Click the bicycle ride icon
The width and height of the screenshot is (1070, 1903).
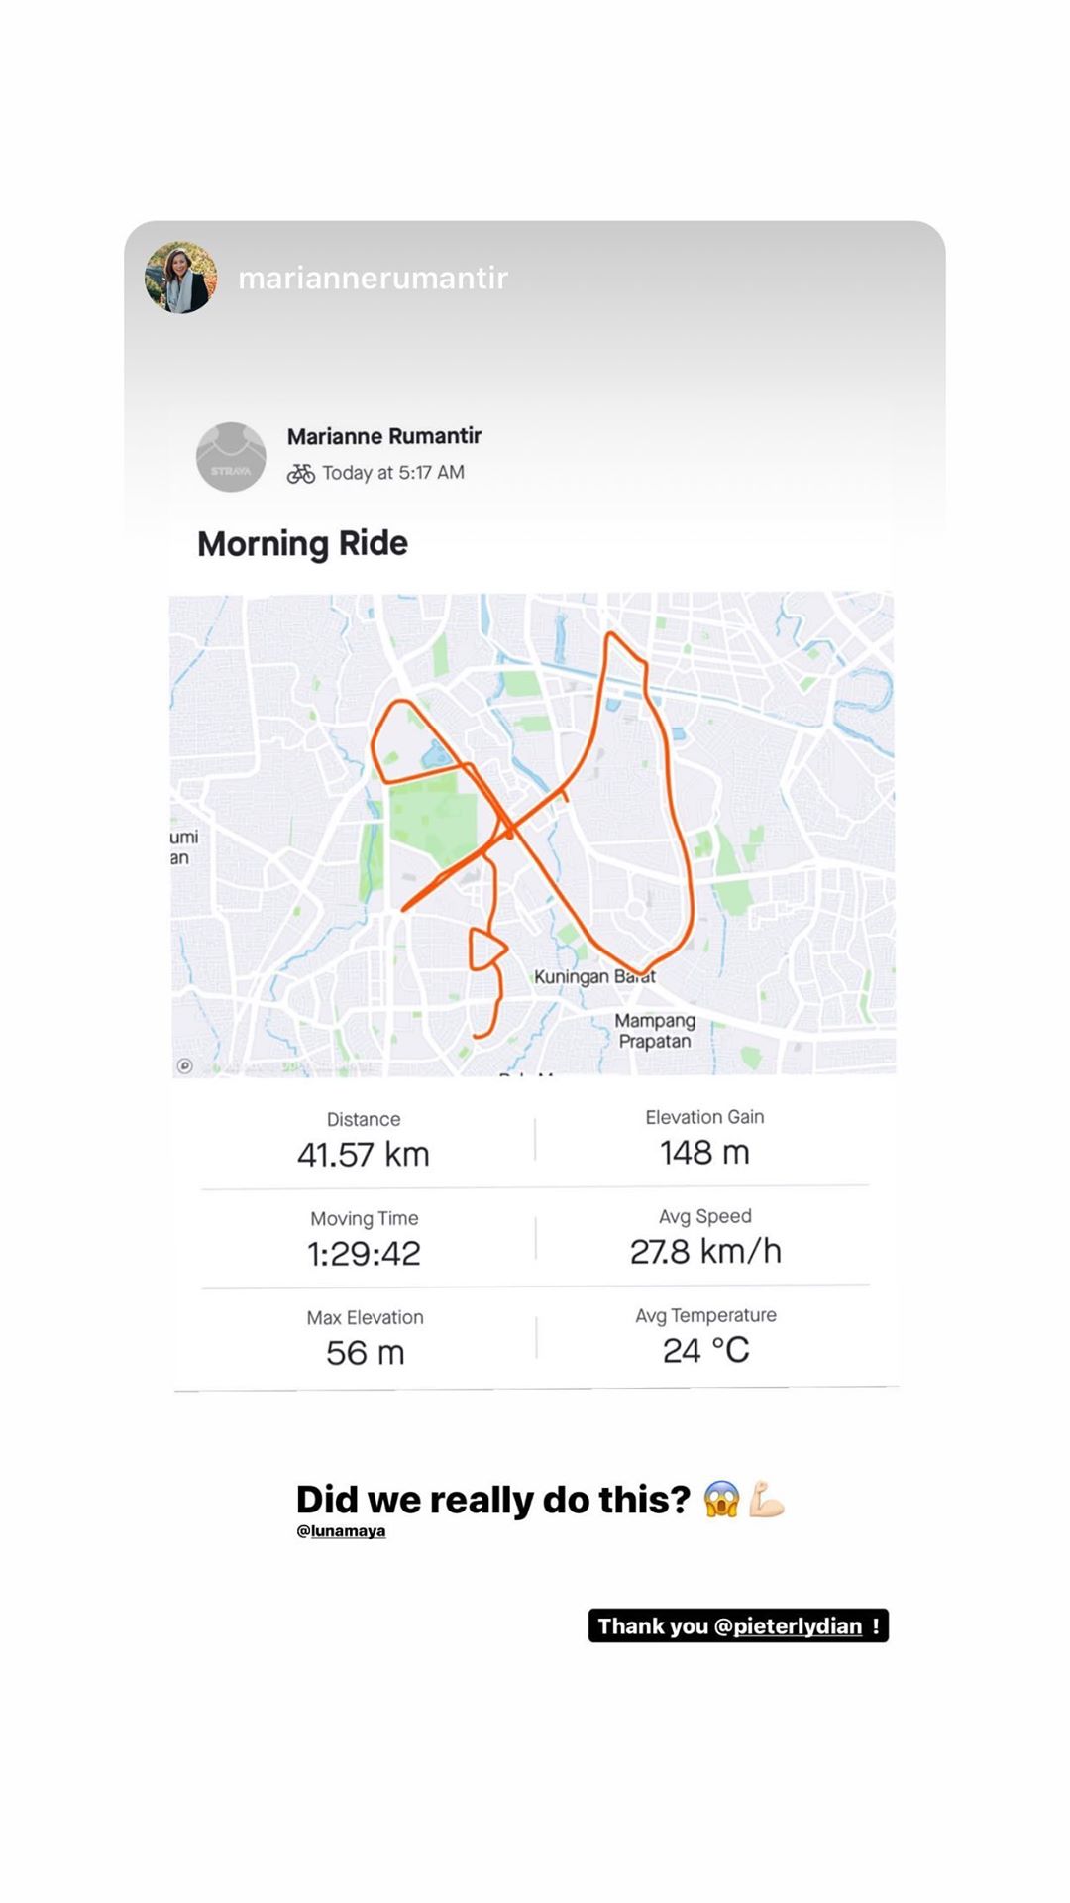tap(301, 474)
